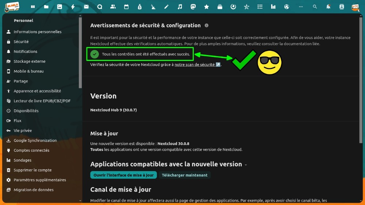365x205 pixels.
Task: Open the Music note app icon
Action: [180, 7]
